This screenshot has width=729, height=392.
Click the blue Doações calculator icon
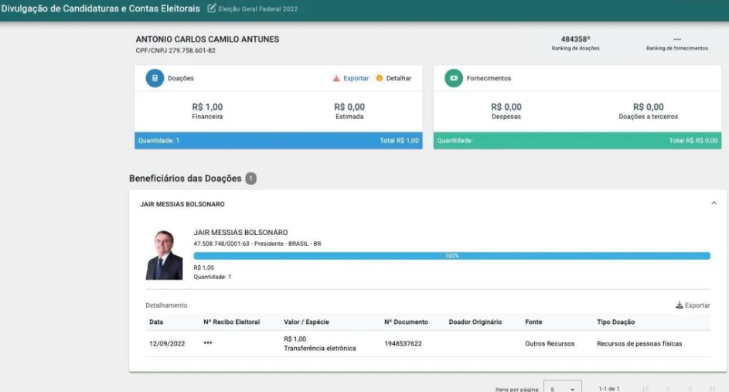point(155,78)
